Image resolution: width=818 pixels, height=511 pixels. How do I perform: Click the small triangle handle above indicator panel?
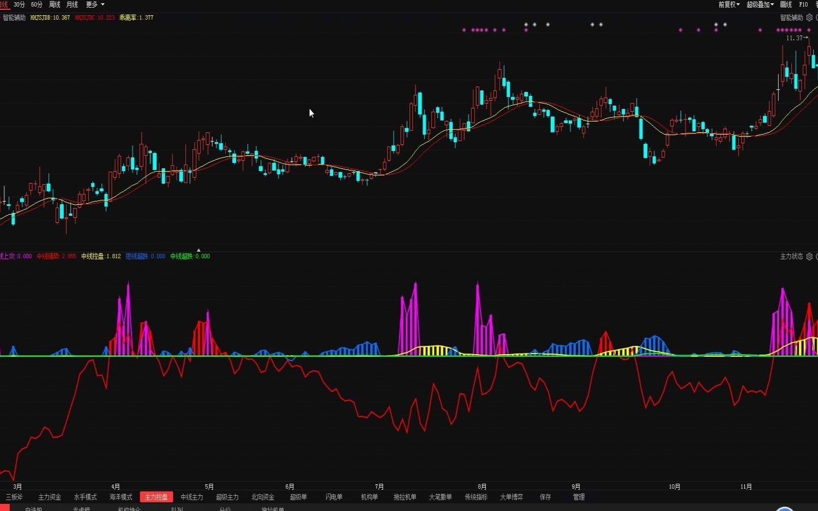[199, 250]
